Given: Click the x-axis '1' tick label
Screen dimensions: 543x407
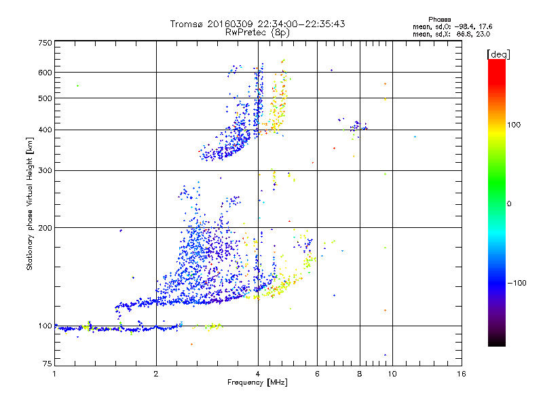Looking at the screenshot, I should click(54, 374).
